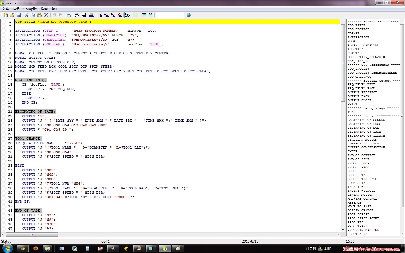Image resolution: width=405 pixels, height=253 pixels.
Task: Jump to the previous bookmark flag icon
Action: (x=113, y=15)
